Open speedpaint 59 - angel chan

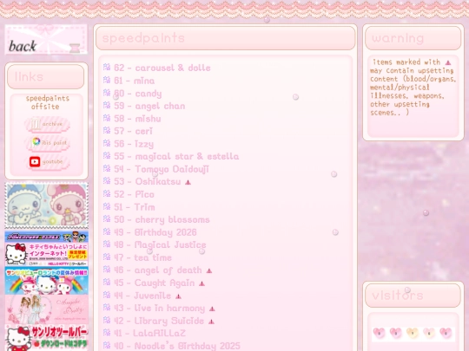pos(149,106)
